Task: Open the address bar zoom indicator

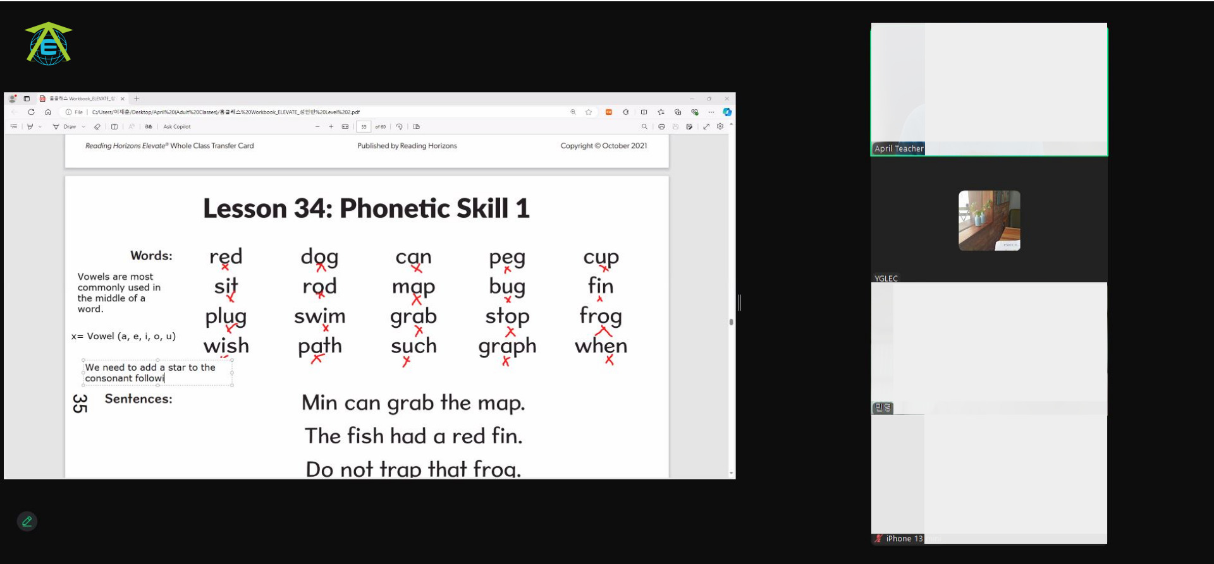Action: pyautogui.click(x=573, y=112)
